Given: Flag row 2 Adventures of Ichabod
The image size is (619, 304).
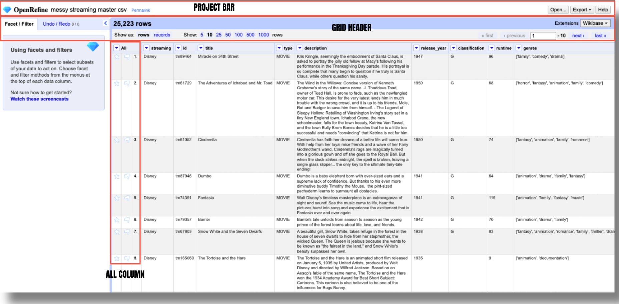Looking at the screenshot, I should coord(127,83).
